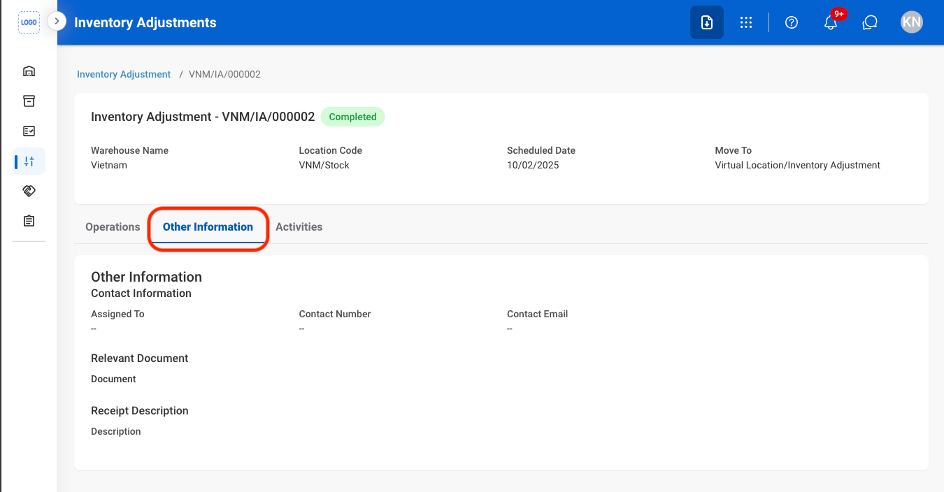Click the Contact Information subheading
Image resolution: width=944 pixels, height=492 pixels.
click(141, 293)
